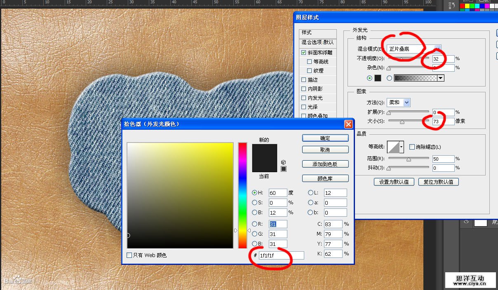Click the outer glow solid color swatch
This screenshot has height=290, width=498.
(378, 78)
